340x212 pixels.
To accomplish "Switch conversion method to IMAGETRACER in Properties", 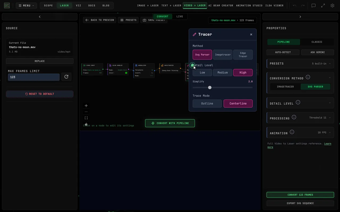I will pyautogui.click(x=285, y=87).
